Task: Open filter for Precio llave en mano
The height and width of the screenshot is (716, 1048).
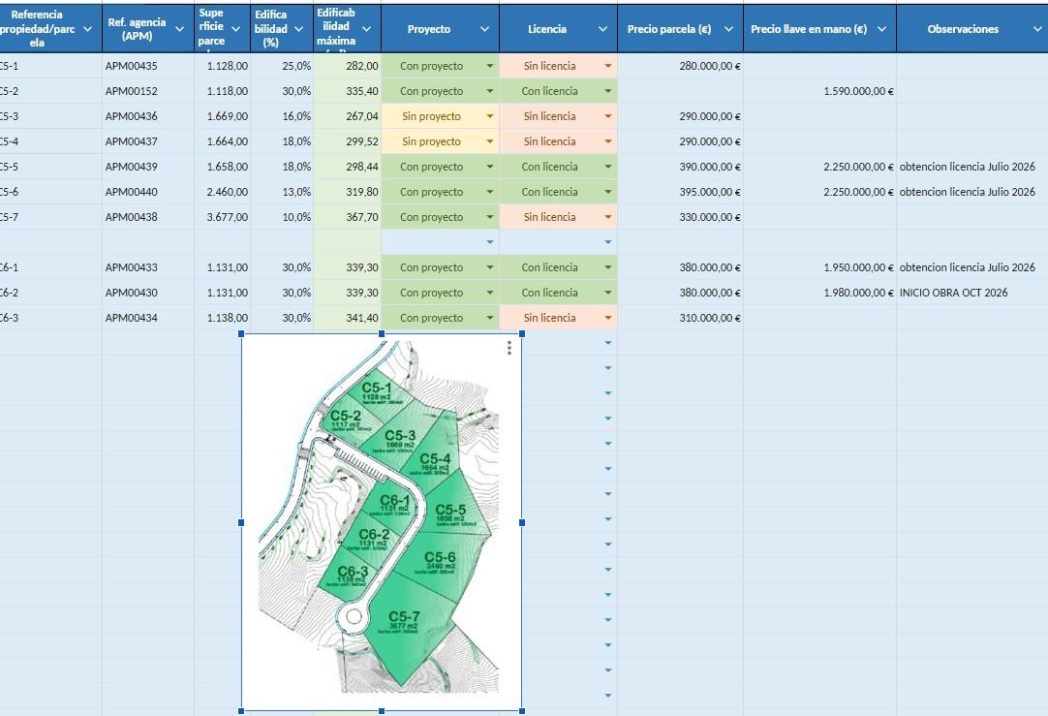Action: (881, 29)
